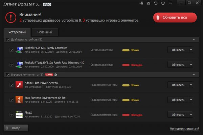Click Обновить for Java Runtime Environment

[x=178, y=100]
